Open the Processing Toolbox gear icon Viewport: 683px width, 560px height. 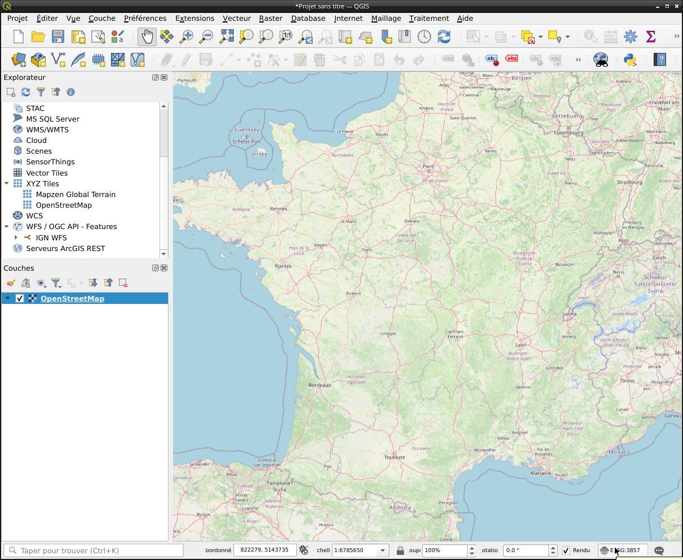631,37
